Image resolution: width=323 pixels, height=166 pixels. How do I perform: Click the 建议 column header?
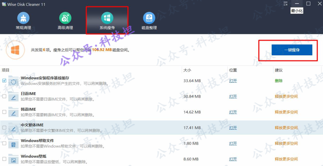click(279, 70)
